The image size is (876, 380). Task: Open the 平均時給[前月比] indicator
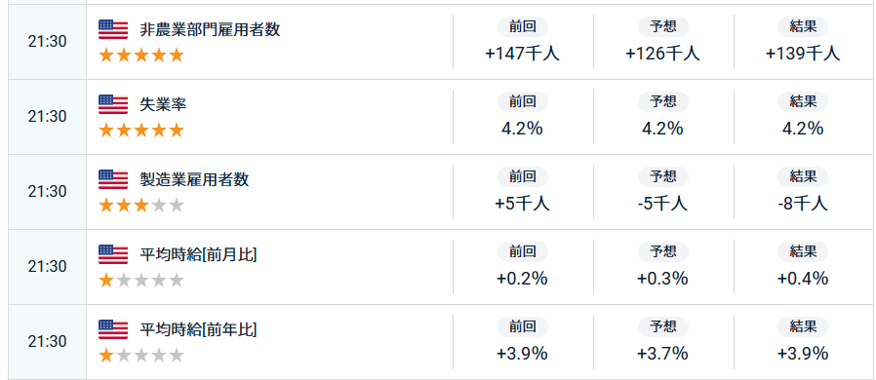pos(198,254)
